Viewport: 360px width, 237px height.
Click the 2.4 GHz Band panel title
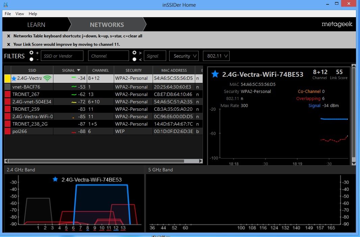click(x=21, y=170)
